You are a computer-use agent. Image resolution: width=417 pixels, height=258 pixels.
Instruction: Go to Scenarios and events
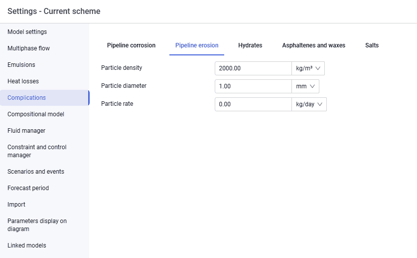pyautogui.click(x=36, y=172)
